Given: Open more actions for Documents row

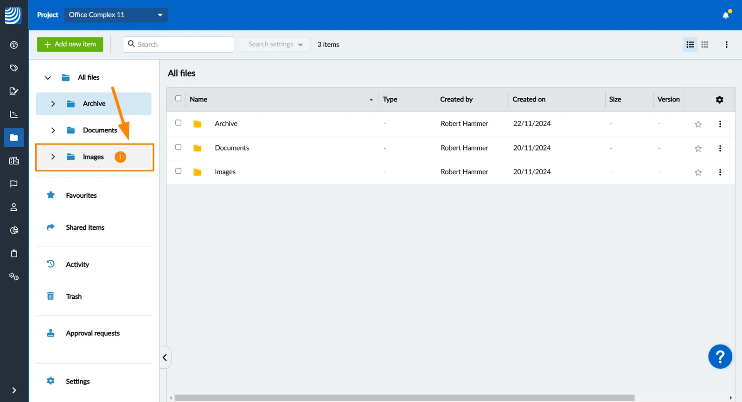Looking at the screenshot, I should pyautogui.click(x=720, y=148).
